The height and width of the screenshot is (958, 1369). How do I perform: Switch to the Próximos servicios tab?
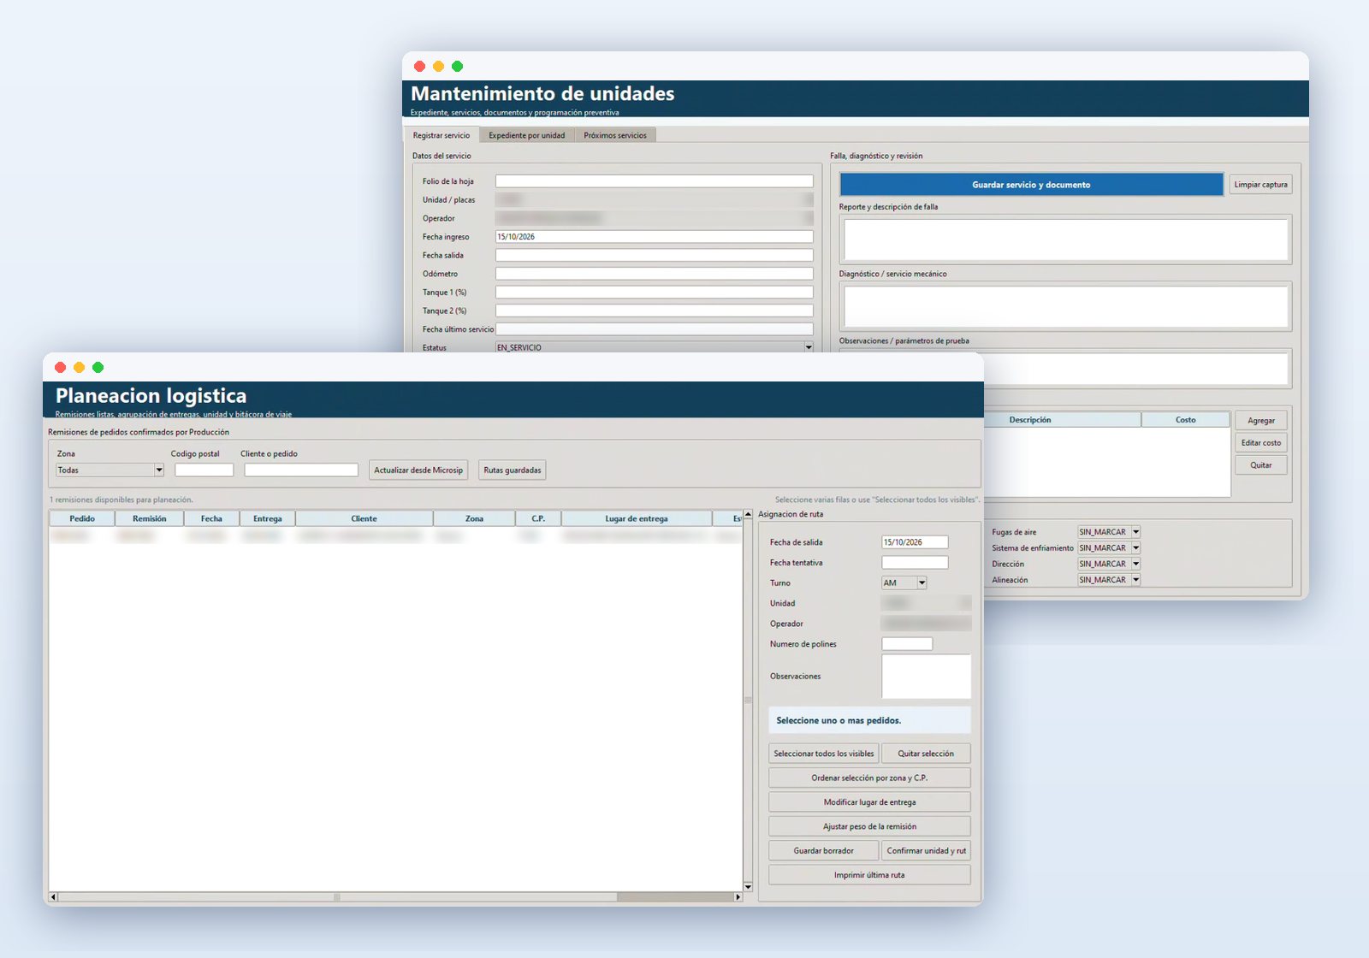(x=615, y=135)
